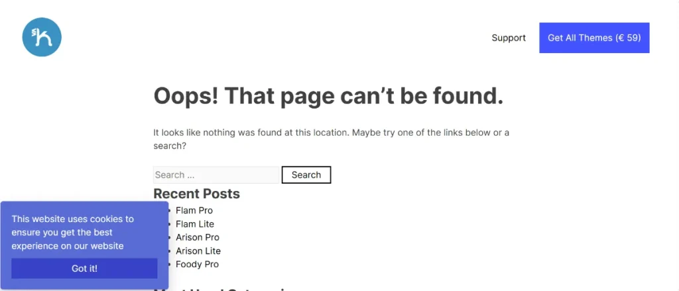Visit the Arison Pro post link
This screenshot has height=291, width=679.
pyautogui.click(x=198, y=237)
